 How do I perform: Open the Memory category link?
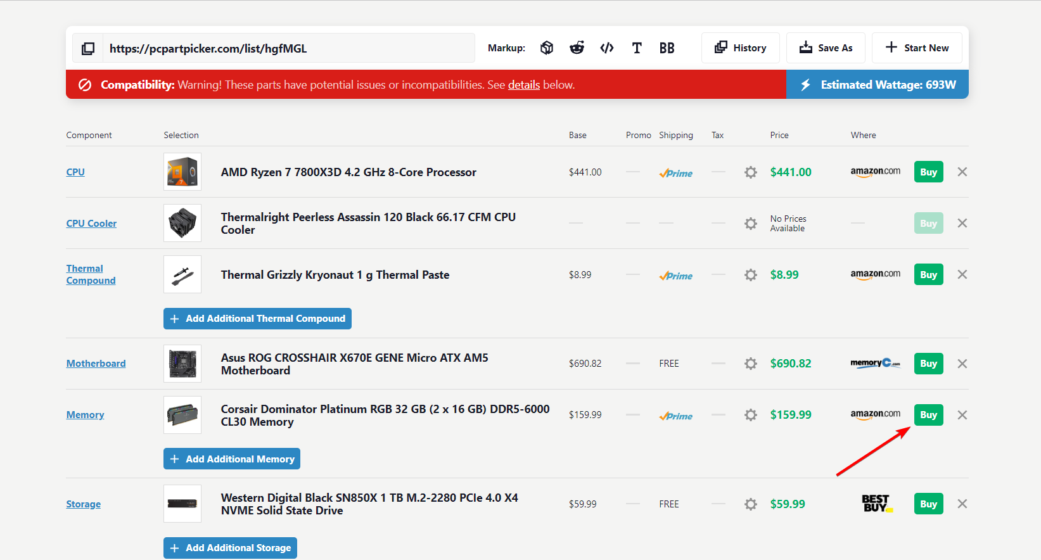tap(85, 415)
